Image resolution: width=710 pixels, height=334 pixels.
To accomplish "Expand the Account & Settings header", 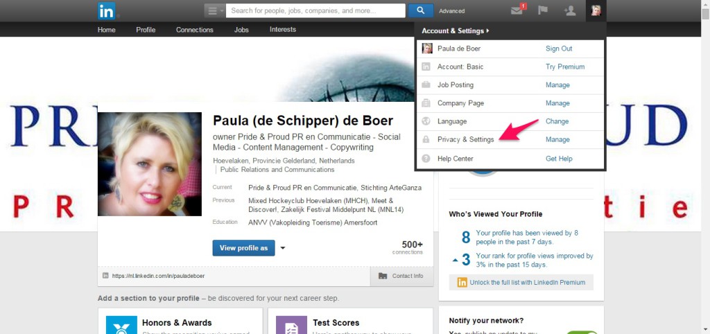I will point(456,30).
